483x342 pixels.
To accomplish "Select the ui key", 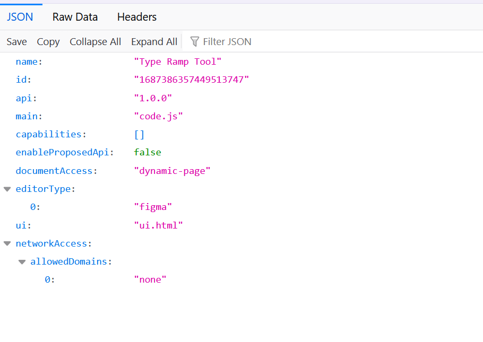I will [21, 225].
